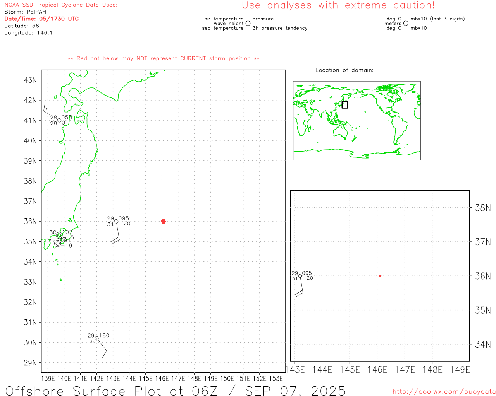496x396 pixels.
Task: Click the 38N label on the inset map
Action: (x=483, y=208)
